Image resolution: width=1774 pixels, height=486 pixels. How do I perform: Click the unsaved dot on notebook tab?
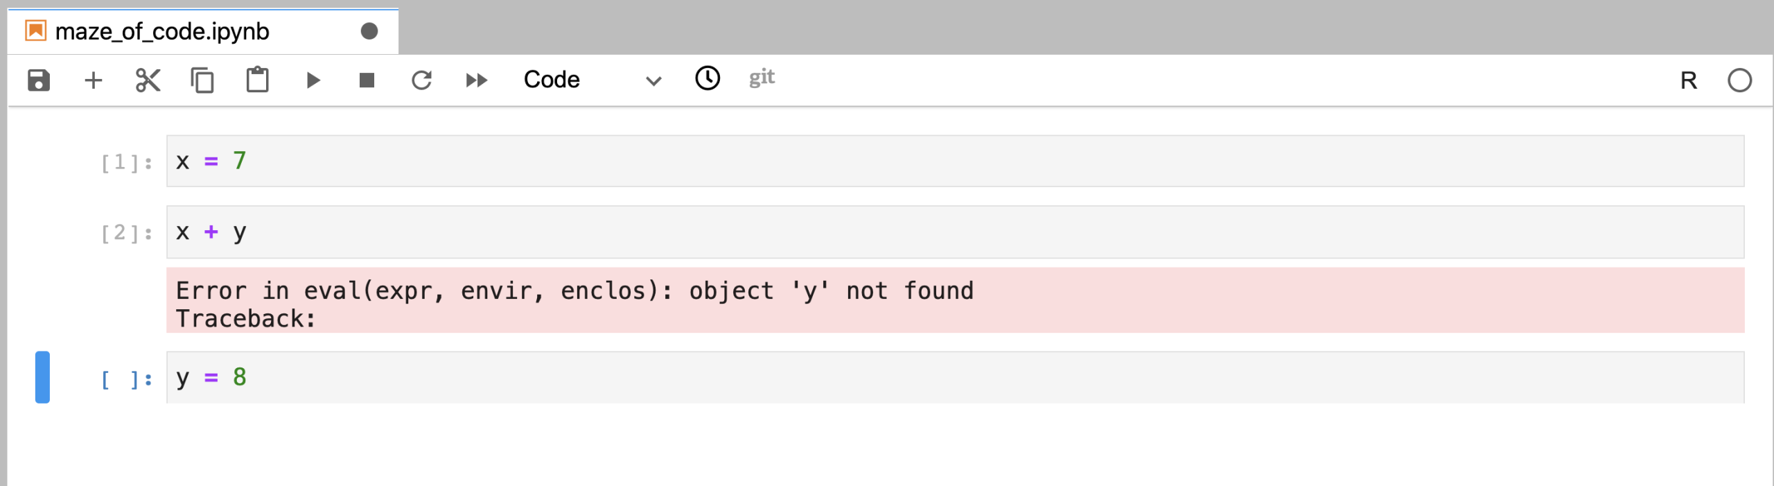369,31
